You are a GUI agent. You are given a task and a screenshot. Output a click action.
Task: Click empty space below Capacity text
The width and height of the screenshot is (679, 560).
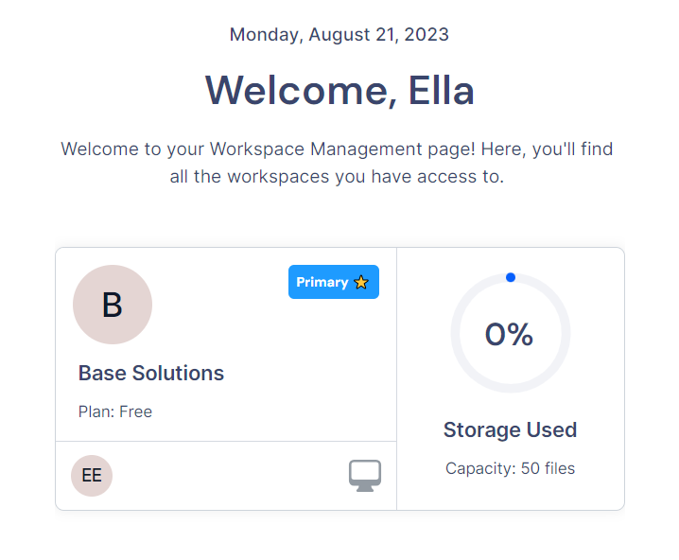pyautogui.click(x=510, y=493)
